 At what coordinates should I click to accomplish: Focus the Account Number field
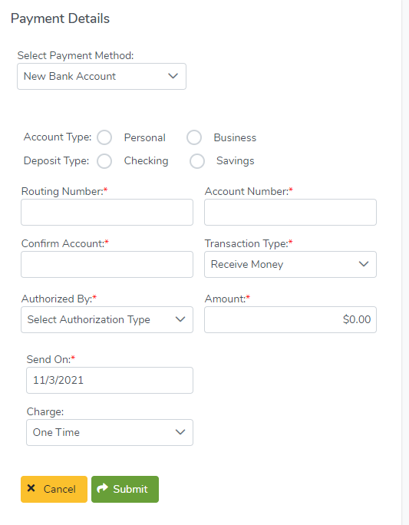(x=291, y=213)
